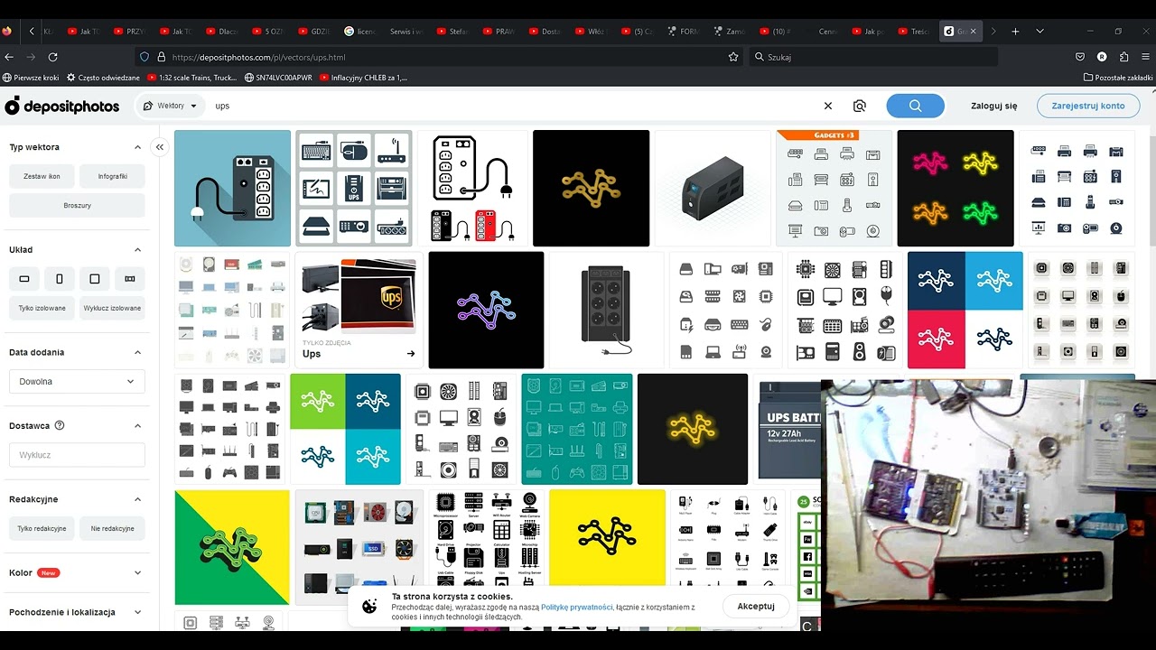The width and height of the screenshot is (1156, 650).
Task: Open tracking protection shield icon
Action: pyautogui.click(x=144, y=57)
